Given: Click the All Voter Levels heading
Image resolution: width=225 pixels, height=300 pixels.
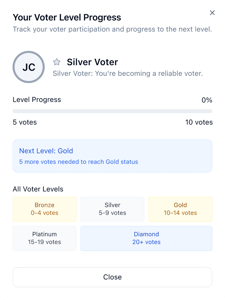Looking at the screenshot, I should point(38,189).
